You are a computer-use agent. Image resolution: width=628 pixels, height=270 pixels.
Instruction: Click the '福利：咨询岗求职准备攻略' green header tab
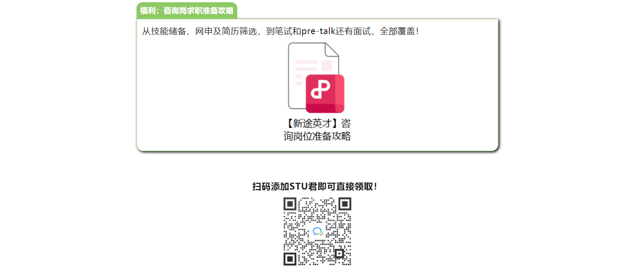coord(187,11)
